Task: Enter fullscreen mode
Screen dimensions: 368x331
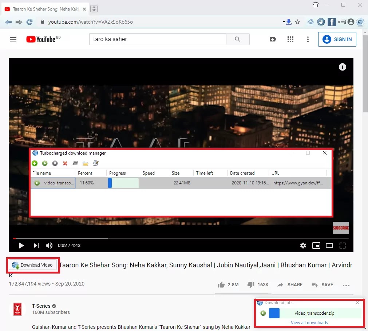Action: click(343, 246)
